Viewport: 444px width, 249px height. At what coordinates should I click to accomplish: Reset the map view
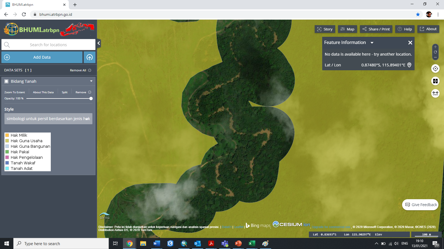(x=435, y=52)
